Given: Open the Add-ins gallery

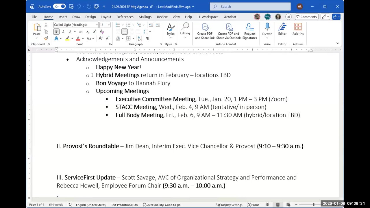Looking at the screenshot, I should (298, 29).
